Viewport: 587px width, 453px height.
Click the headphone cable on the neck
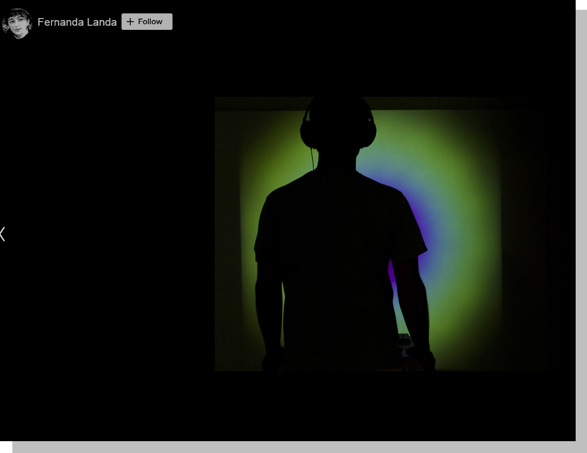(x=312, y=159)
